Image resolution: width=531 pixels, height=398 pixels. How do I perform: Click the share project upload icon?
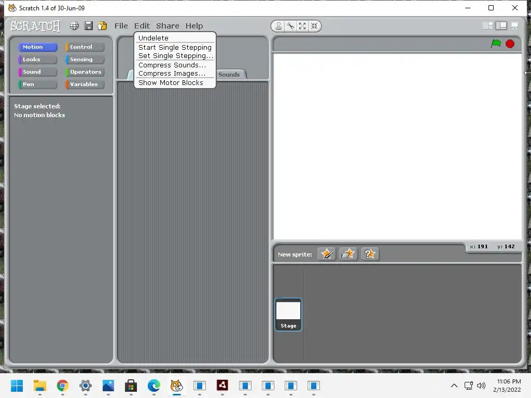102,26
